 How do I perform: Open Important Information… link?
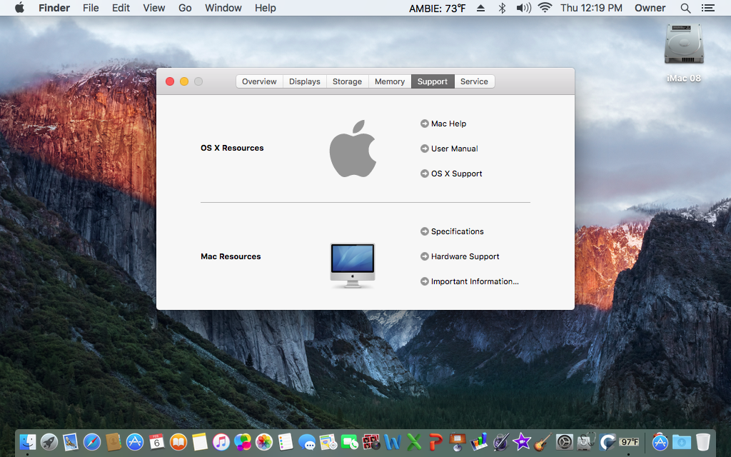(470, 281)
